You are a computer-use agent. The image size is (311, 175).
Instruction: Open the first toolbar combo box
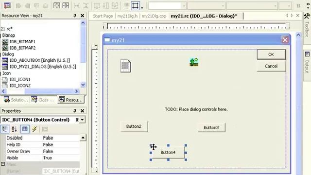tap(184, 6)
